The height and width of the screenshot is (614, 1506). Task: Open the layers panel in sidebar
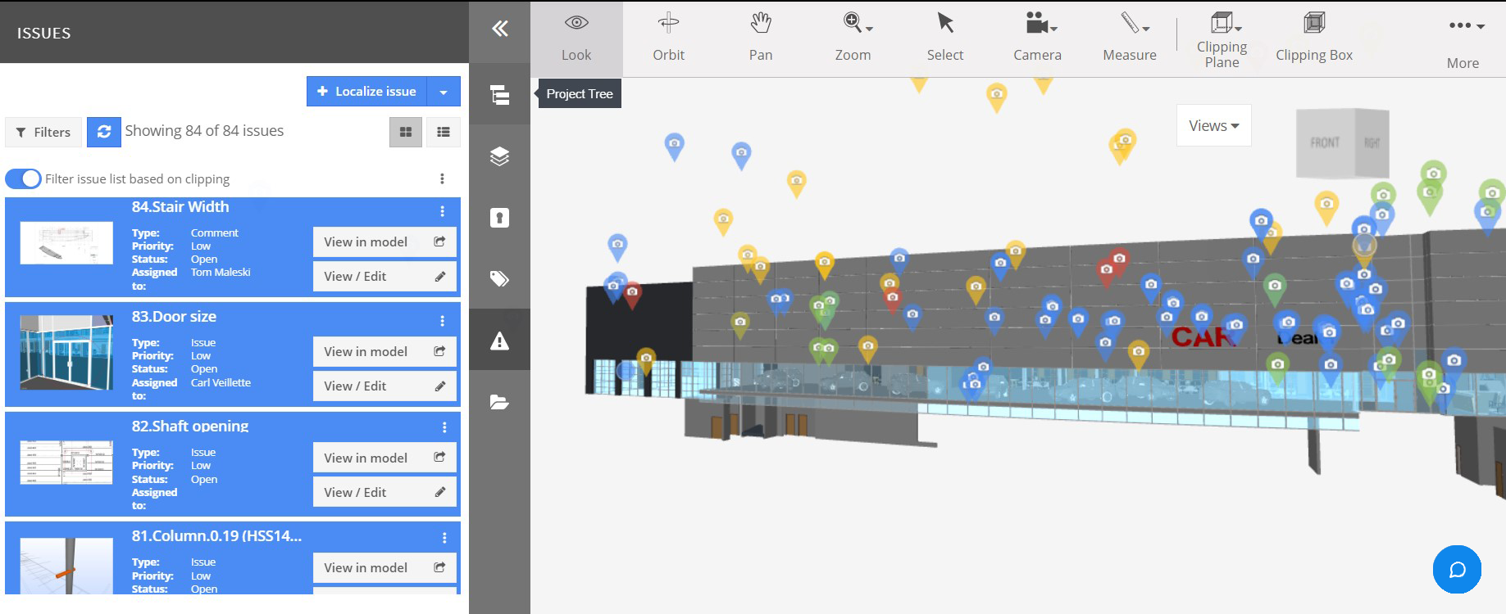[x=499, y=156]
